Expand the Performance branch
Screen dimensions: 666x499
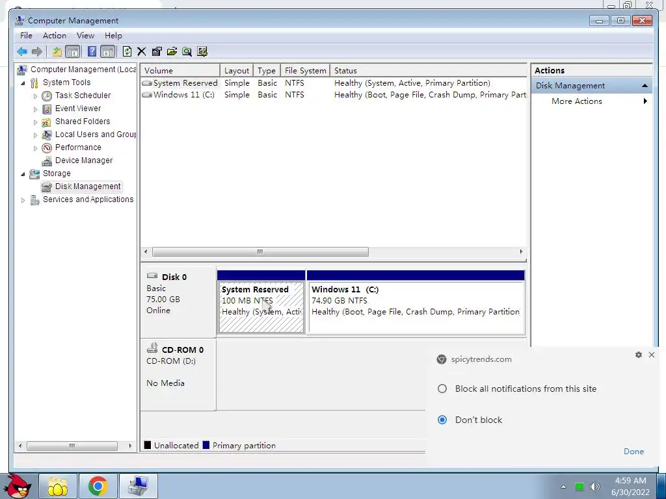pyautogui.click(x=35, y=148)
